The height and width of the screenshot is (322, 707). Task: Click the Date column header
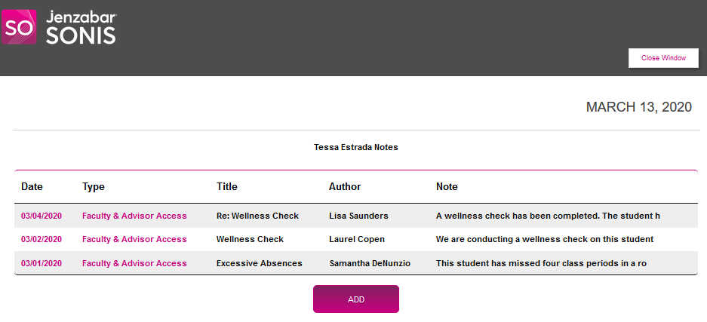pos(32,187)
